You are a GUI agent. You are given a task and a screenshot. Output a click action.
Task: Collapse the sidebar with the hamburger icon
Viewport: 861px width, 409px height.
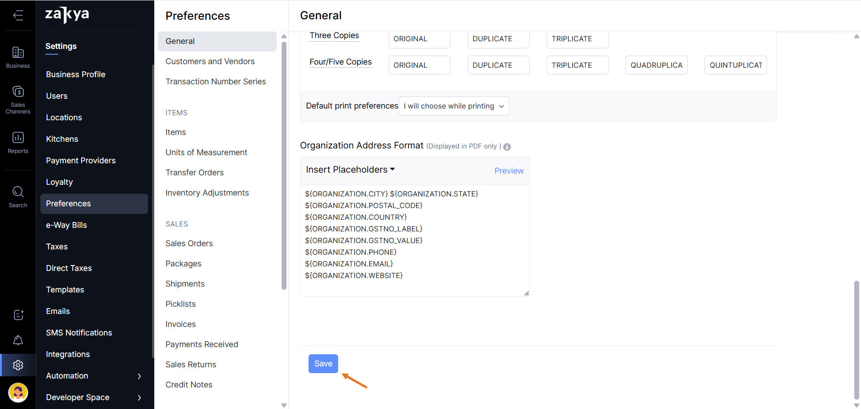point(18,16)
